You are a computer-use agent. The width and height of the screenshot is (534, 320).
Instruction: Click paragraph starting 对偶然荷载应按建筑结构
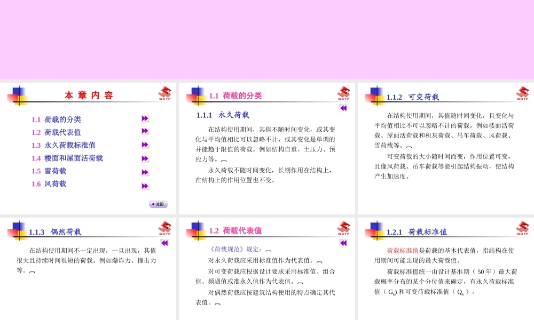[x=265, y=298]
